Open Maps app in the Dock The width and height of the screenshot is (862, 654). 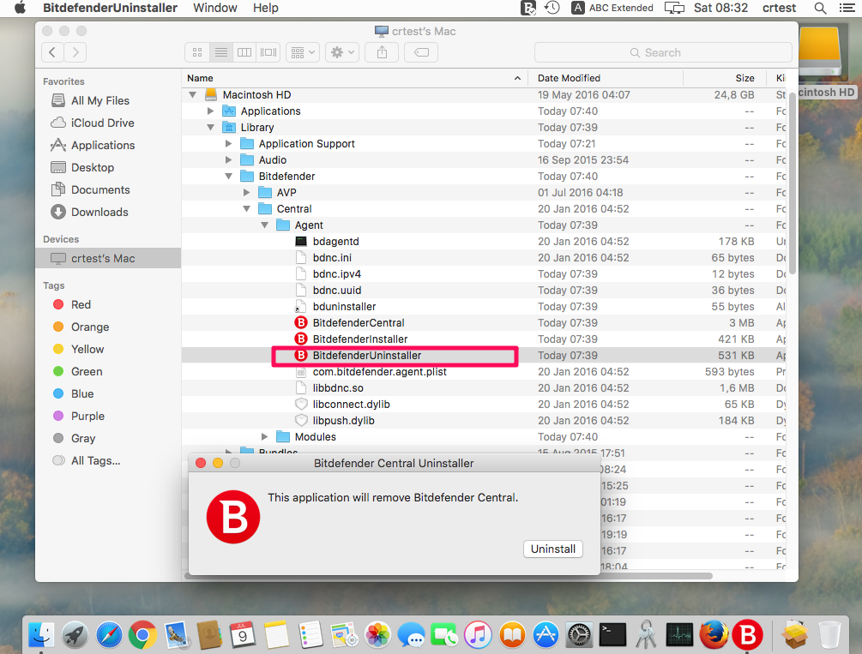[x=344, y=635]
